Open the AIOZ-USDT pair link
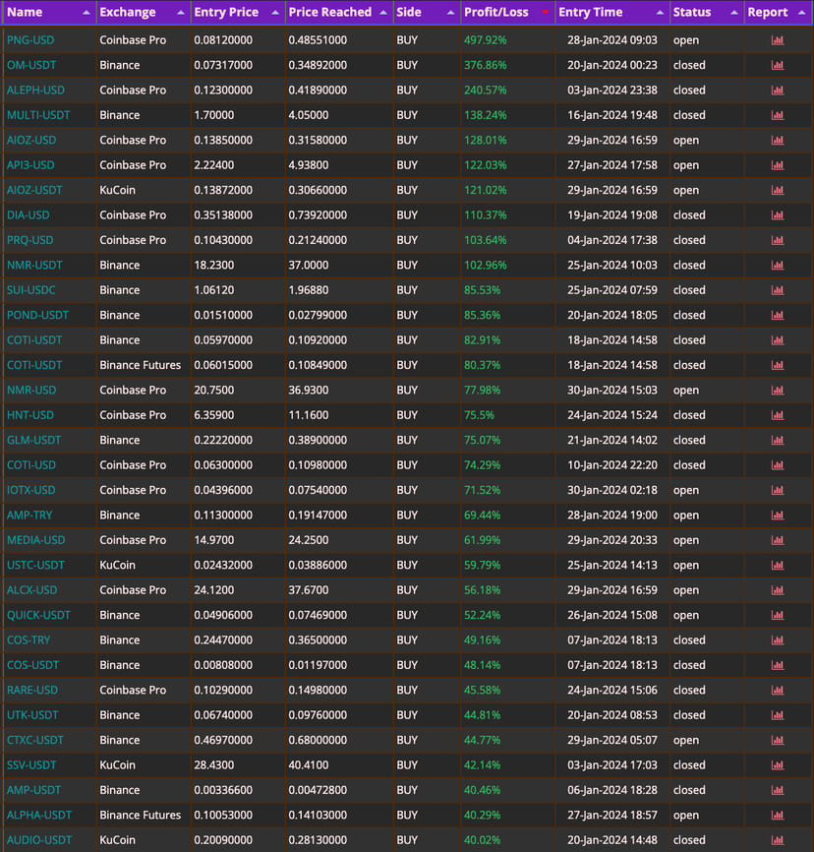 pyautogui.click(x=34, y=190)
